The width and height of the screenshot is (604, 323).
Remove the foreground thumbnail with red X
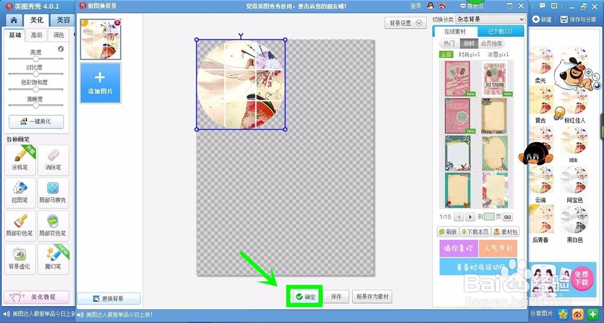pyautogui.click(x=117, y=23)
